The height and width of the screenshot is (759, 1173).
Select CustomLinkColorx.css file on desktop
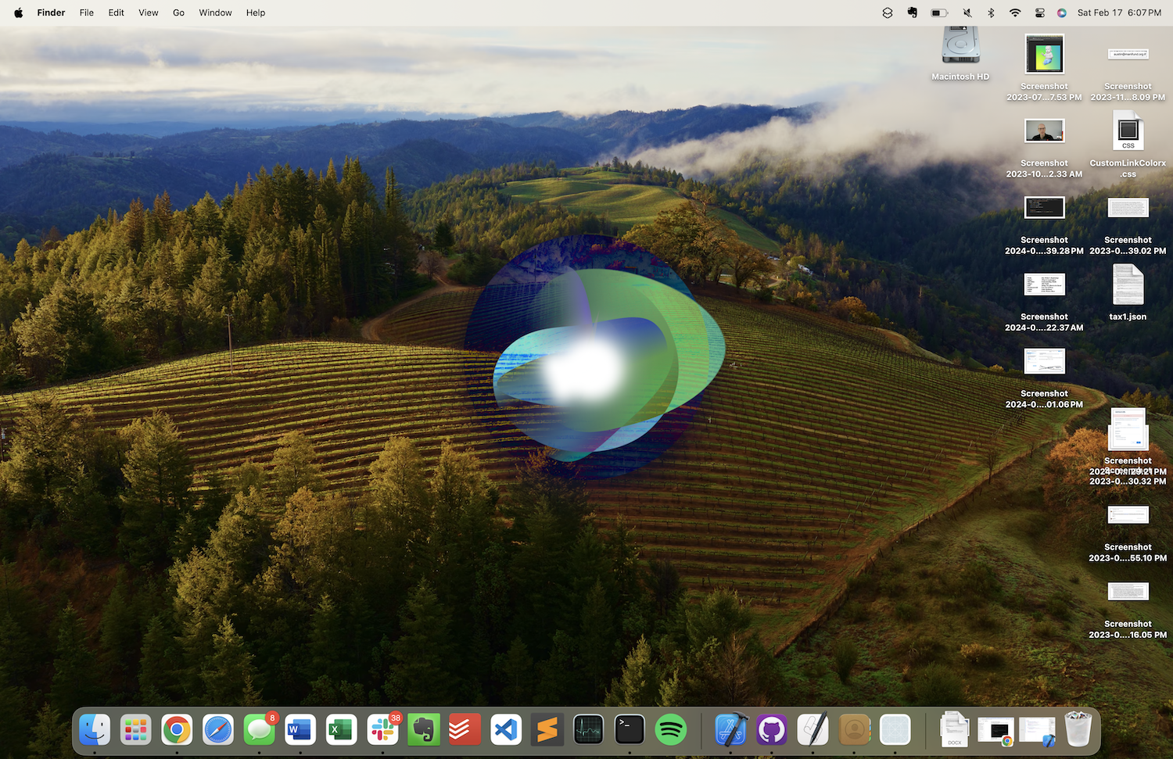(1128, 131)
